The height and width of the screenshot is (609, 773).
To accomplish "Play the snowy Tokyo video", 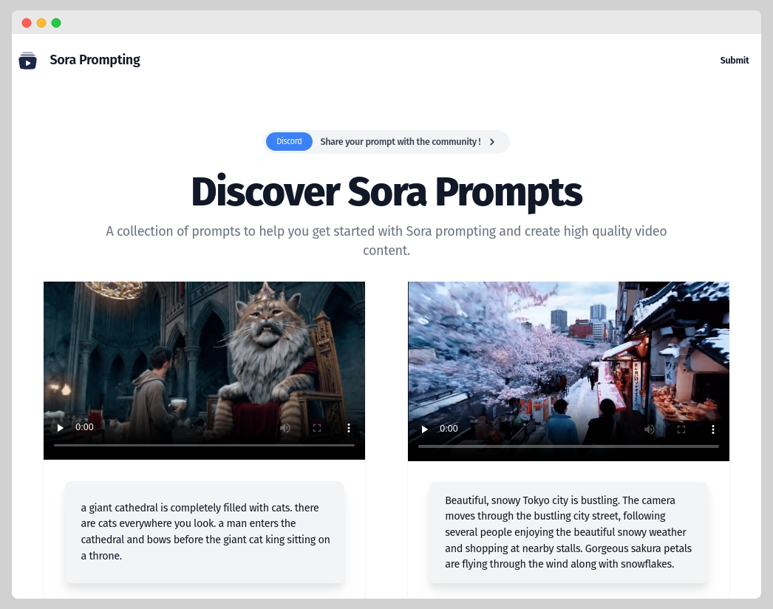I will pyautogui.click(x=424, y=429).
